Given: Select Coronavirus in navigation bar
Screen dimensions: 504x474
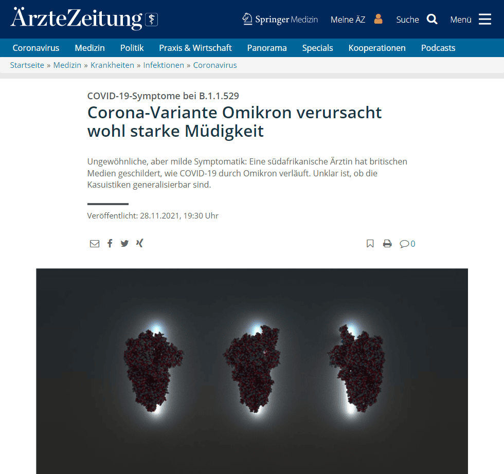Looking at the screenshot, I should [36, 48].
